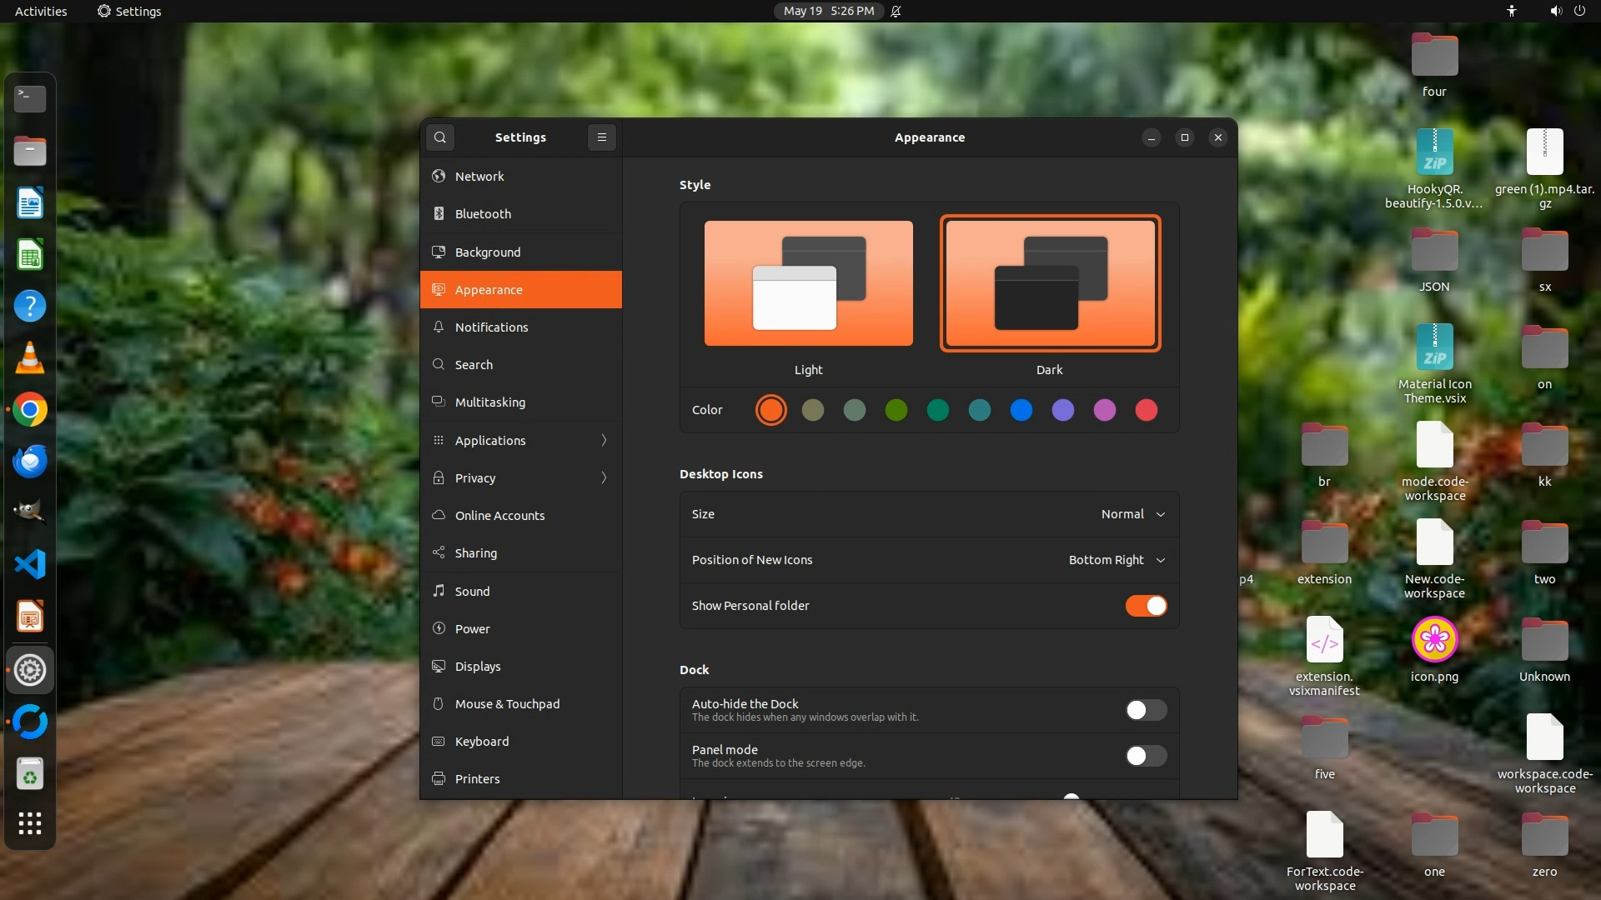
Task: Click the Activities button
Action: point(41,11)
